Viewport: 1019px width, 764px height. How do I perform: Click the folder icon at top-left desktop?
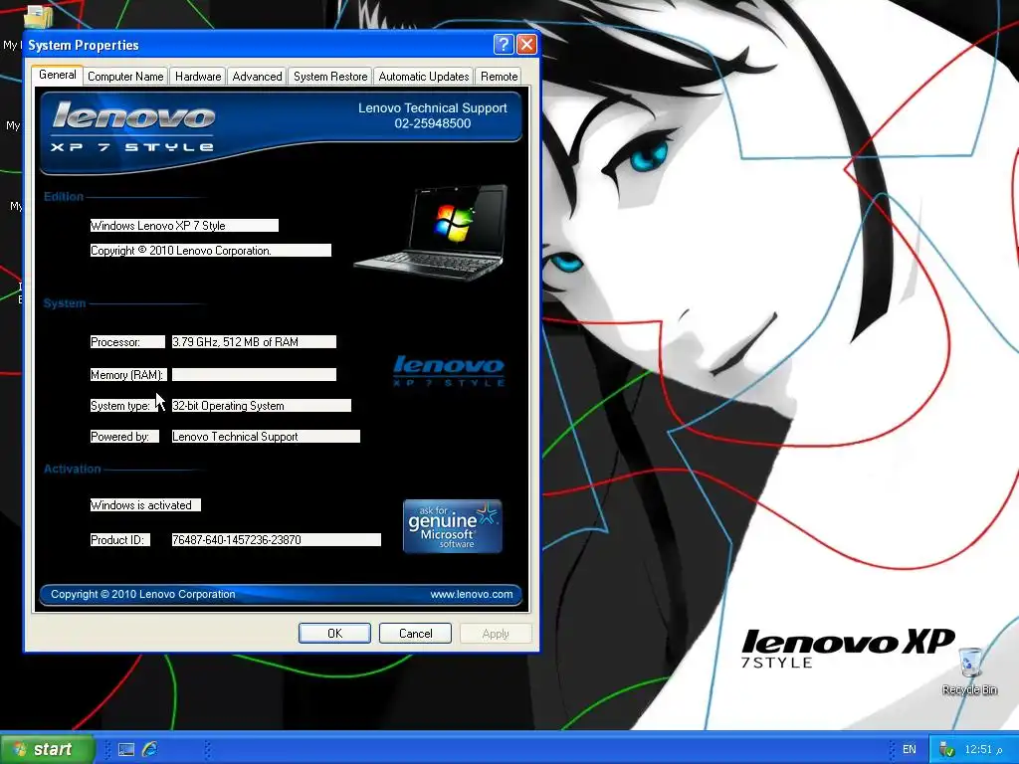coord(39,16)
